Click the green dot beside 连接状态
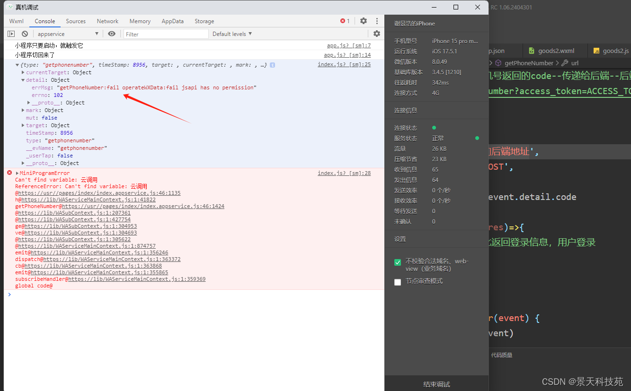This screenshot has width=631, height=391. (434, 128)
